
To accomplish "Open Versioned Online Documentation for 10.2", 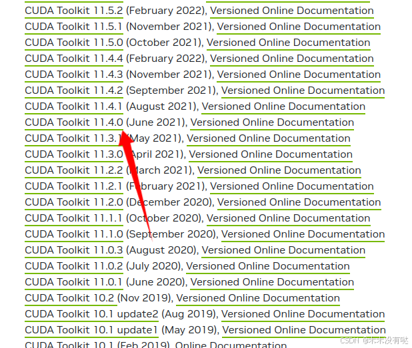I will 258,299.
